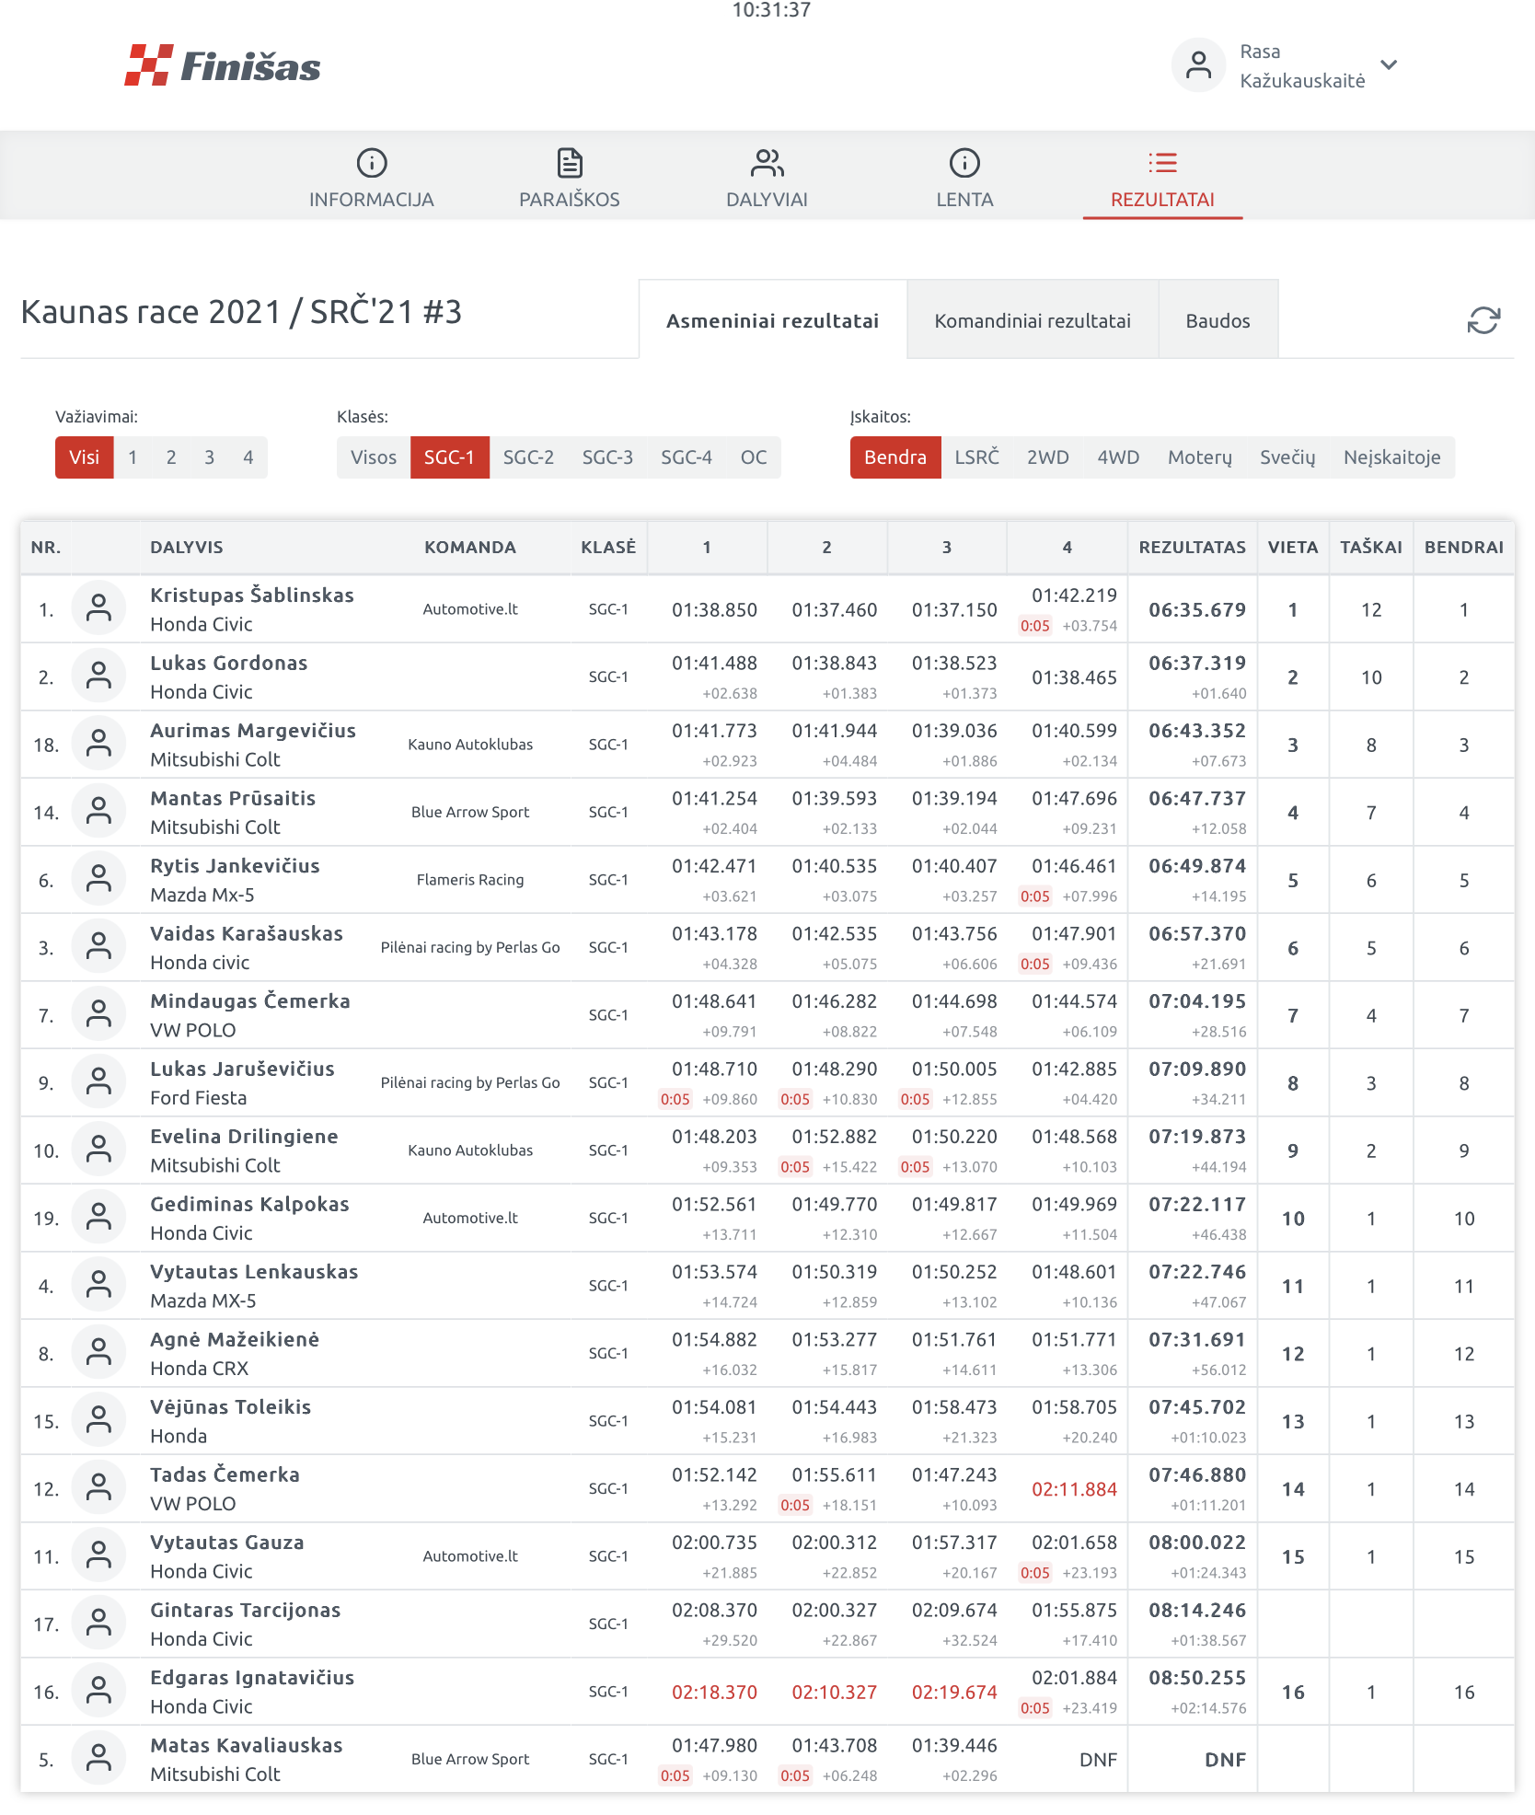Select the Svečių standings filter
This screenshot has width=1535, height=1815.
[1287, 457]
